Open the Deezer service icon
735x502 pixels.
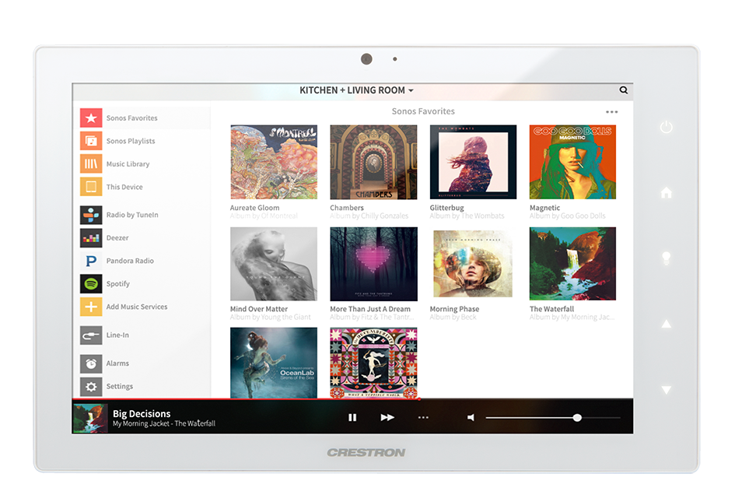pos(91,238)
